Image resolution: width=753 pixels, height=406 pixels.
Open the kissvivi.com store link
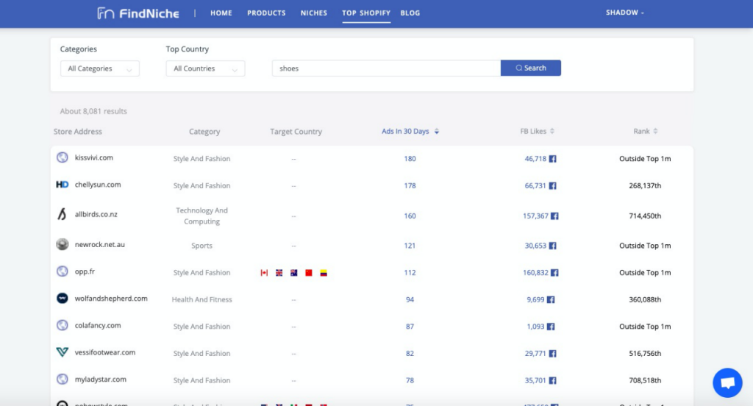tap(94, 157)
